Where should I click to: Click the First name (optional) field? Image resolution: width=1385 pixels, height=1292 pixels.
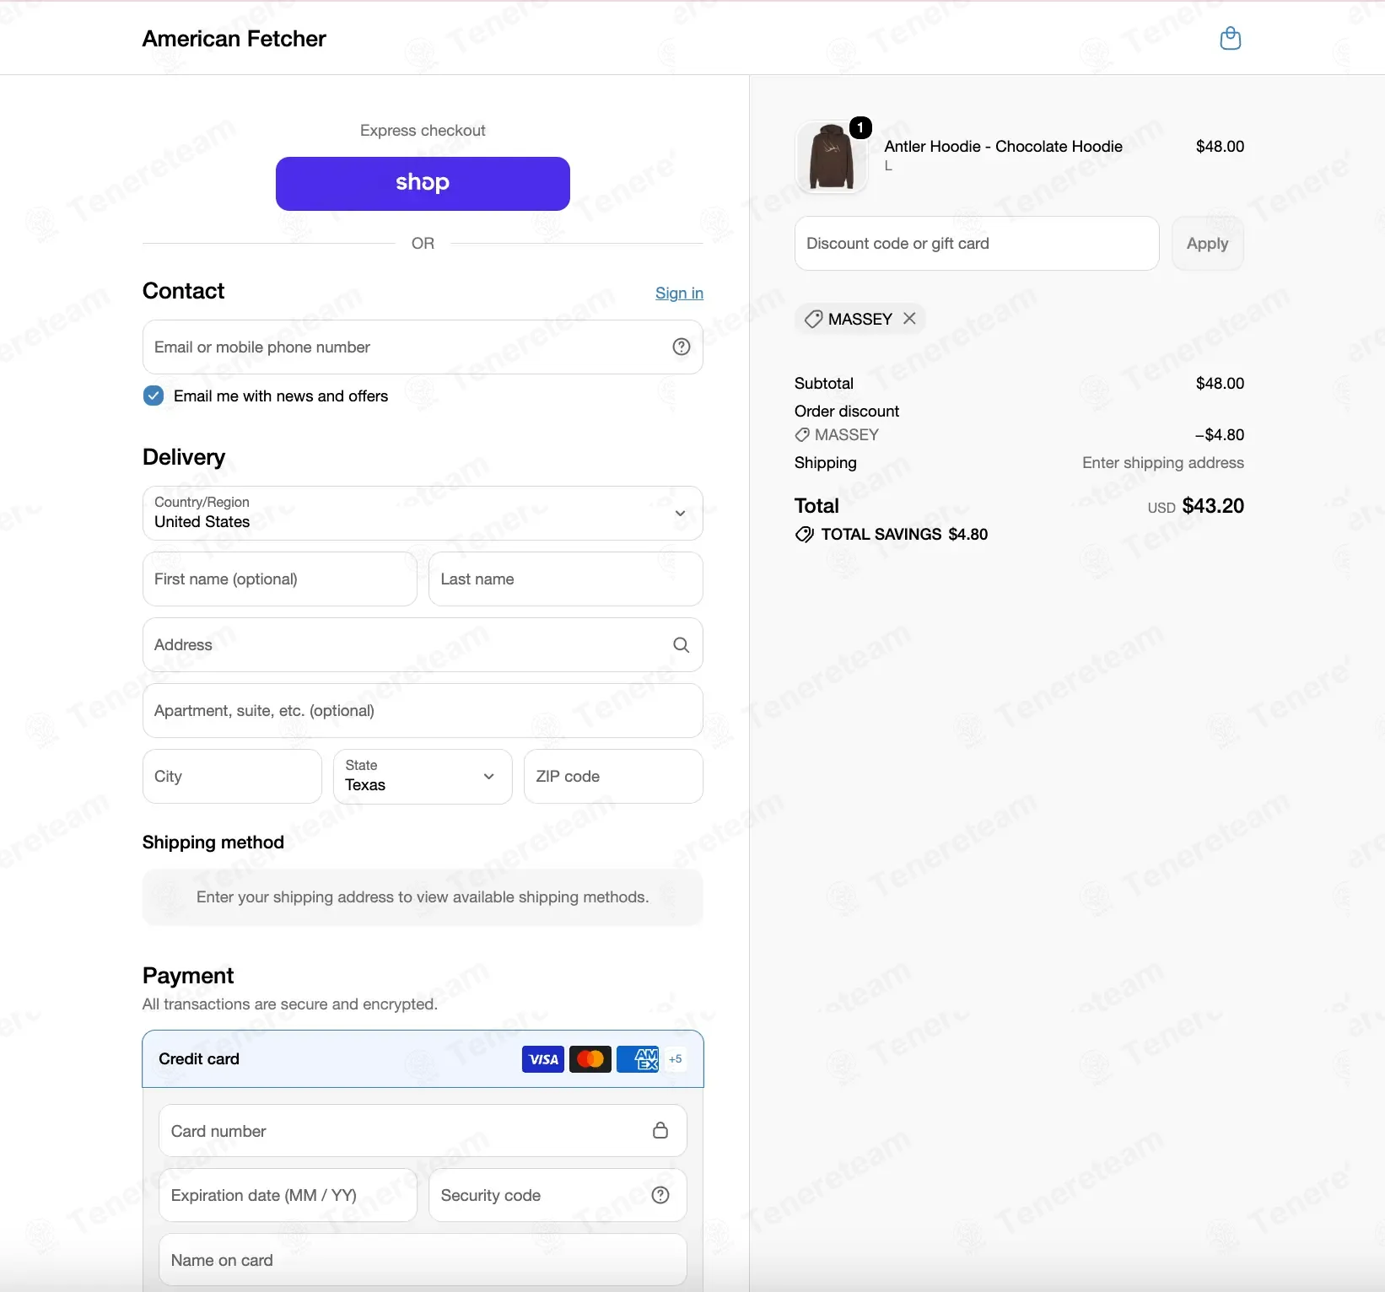click(280, 579)
